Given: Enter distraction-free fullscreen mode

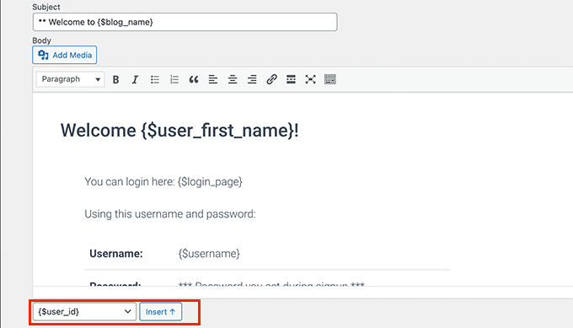Looking at the screenshot, I should coord(310,79).
